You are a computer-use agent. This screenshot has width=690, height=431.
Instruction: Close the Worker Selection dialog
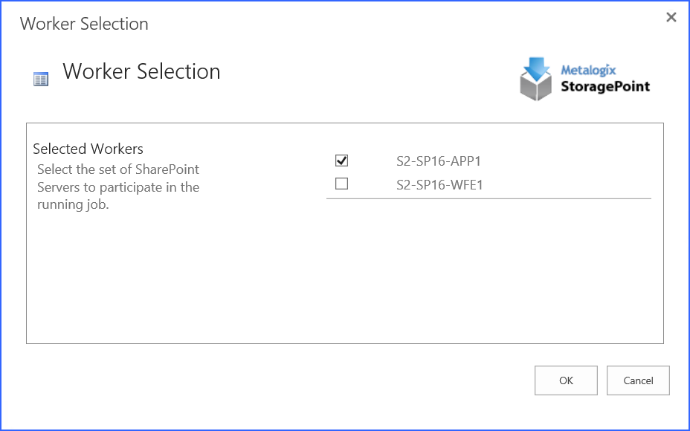pyautogui.click(x=671, y=17)
